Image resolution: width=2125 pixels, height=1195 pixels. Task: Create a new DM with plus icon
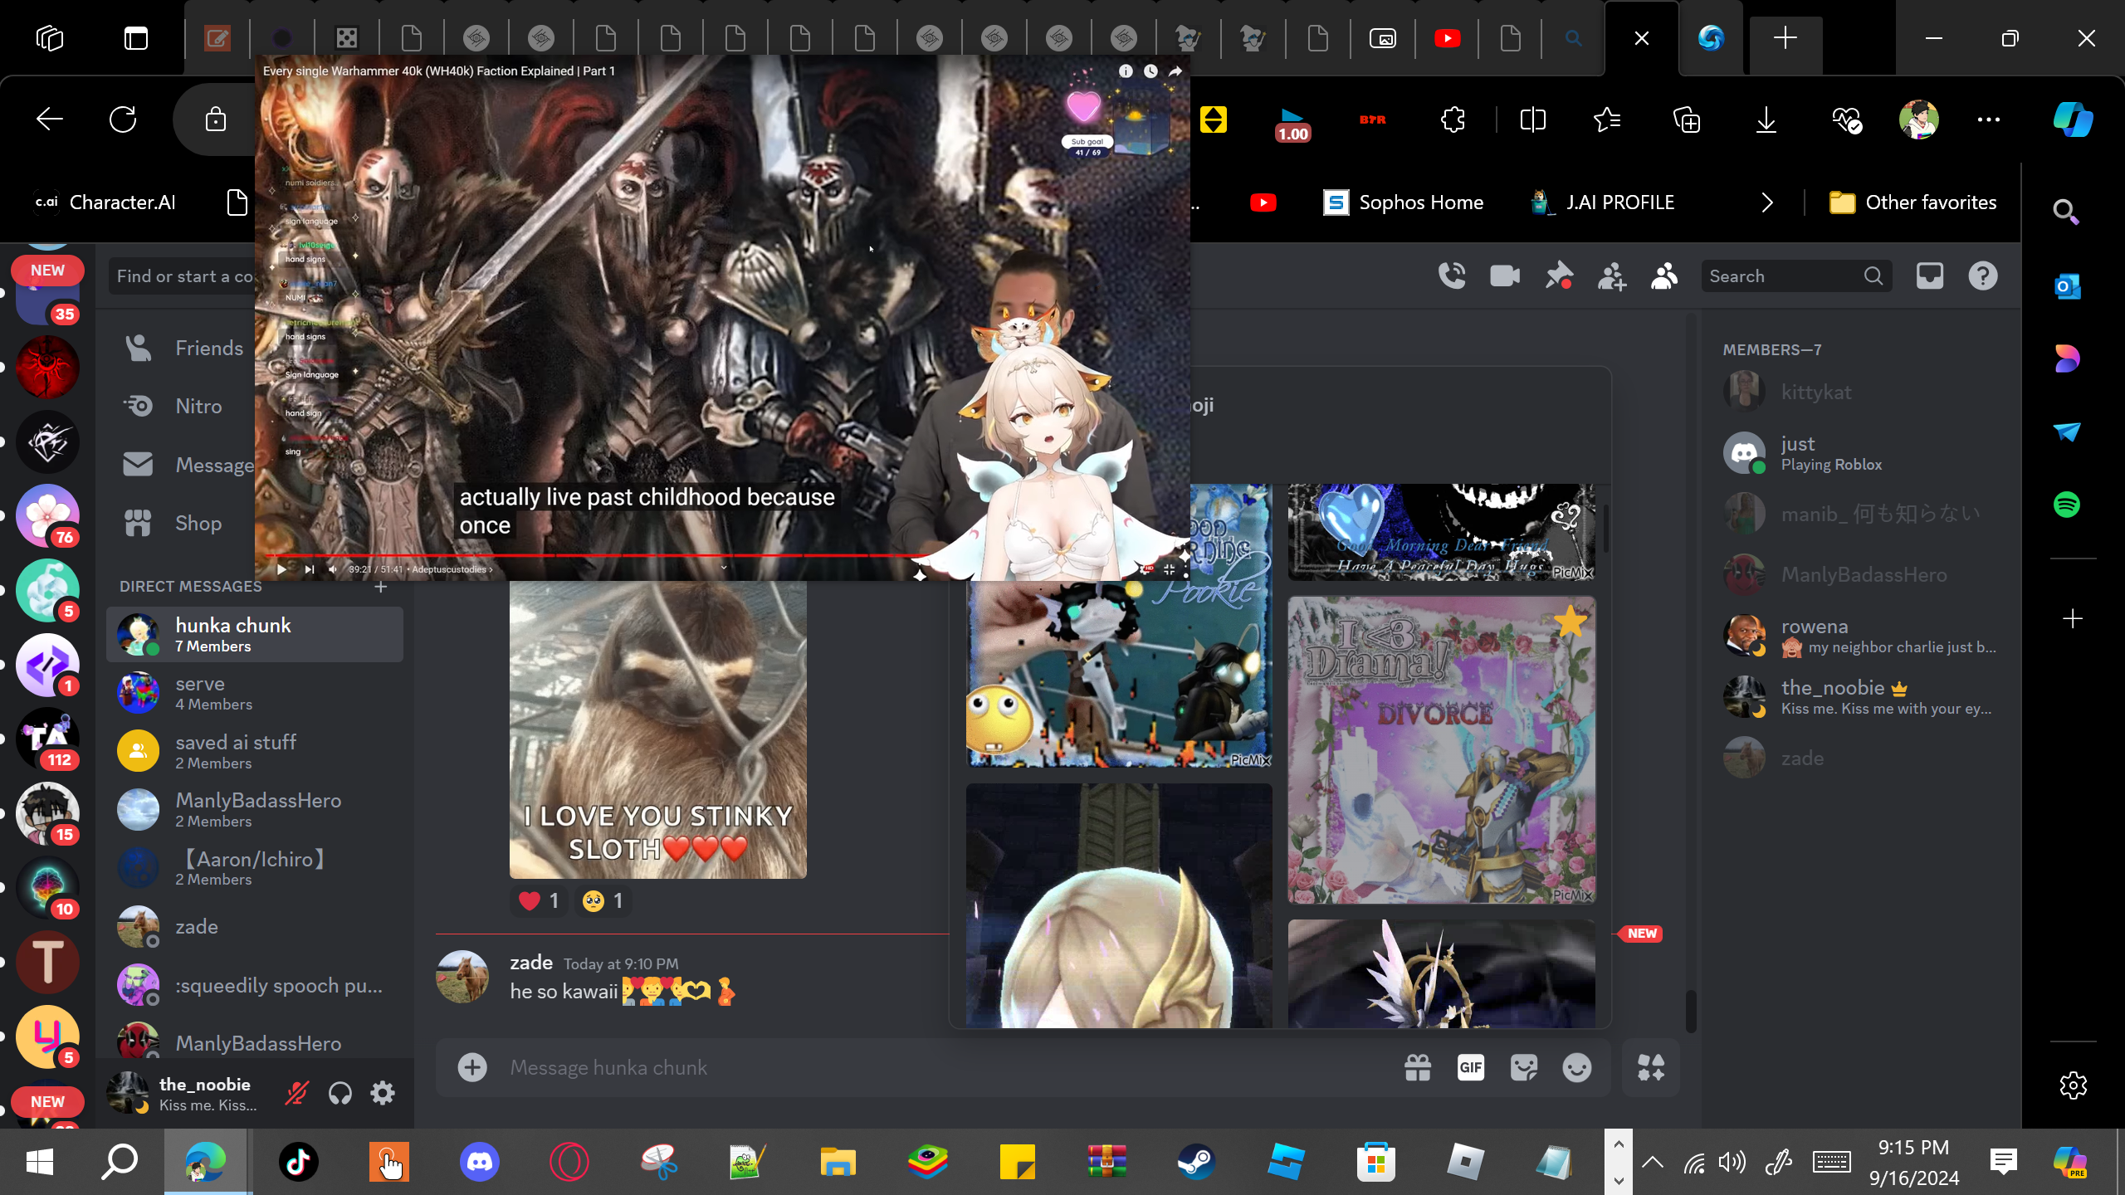(381, 587)
